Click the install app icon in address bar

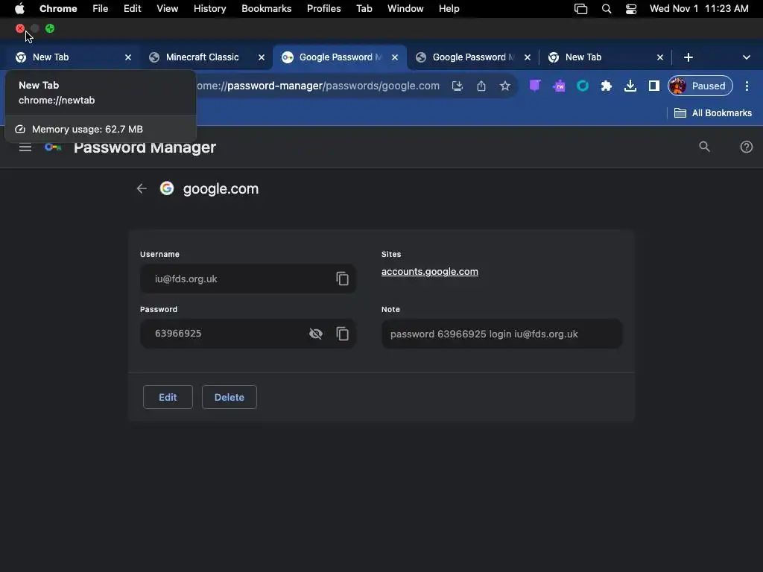(458, 86)
